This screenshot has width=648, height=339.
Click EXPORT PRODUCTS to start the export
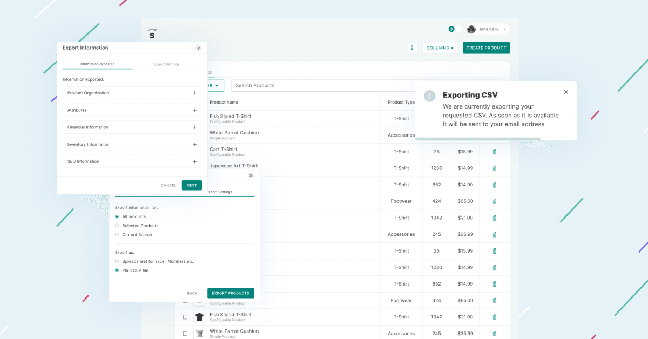pyautogui.click(x=231, y=293)
